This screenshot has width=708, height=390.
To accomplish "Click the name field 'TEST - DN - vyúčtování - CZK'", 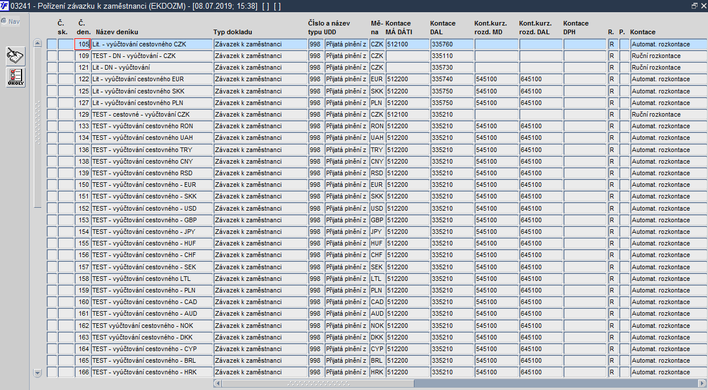I will click(152, 56).
